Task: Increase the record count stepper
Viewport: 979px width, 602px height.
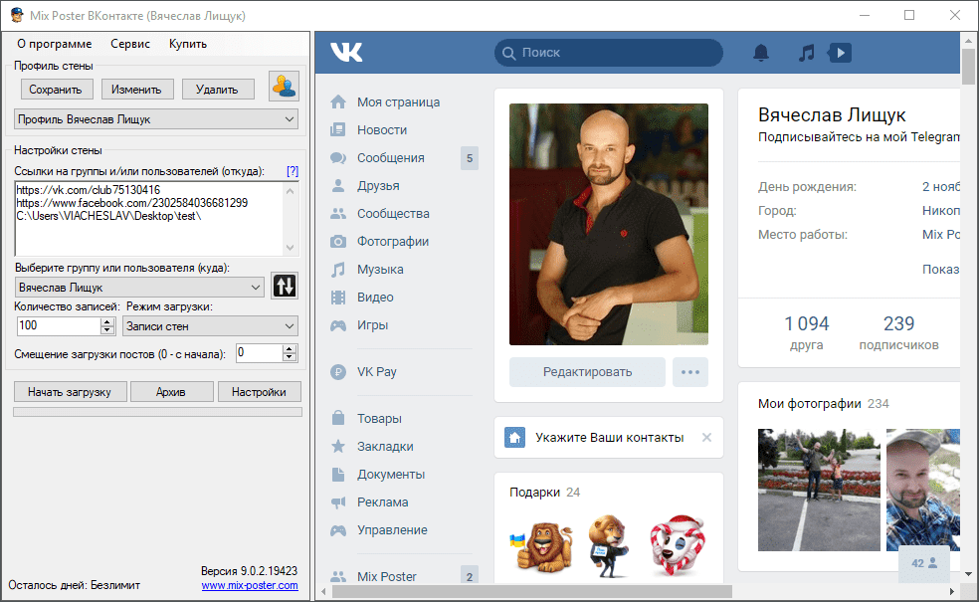Action: point(107,321)
